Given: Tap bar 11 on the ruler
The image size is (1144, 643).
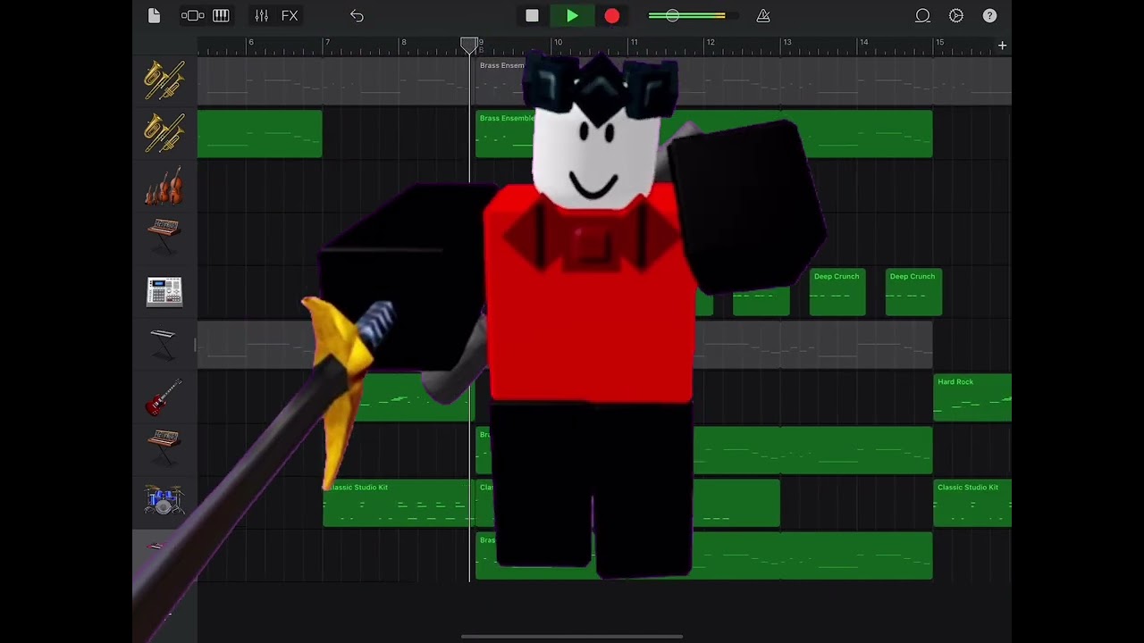Looking at the screenshot, I should (x=634, y=42).
